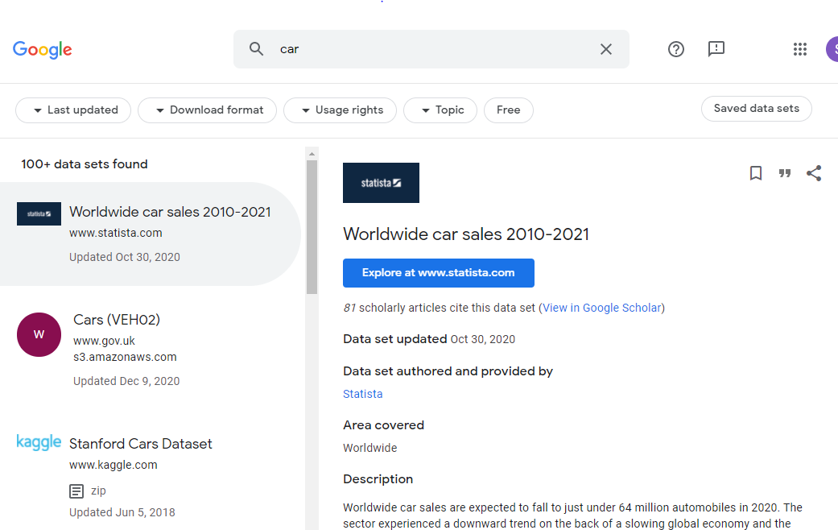Click the results scrollbar up arrow
The image size is (838, 530).
click(312, 154)
